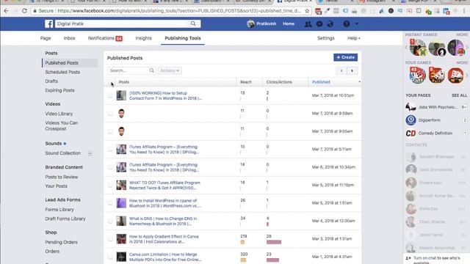Click the Facebook logo icon

[49, 23]
